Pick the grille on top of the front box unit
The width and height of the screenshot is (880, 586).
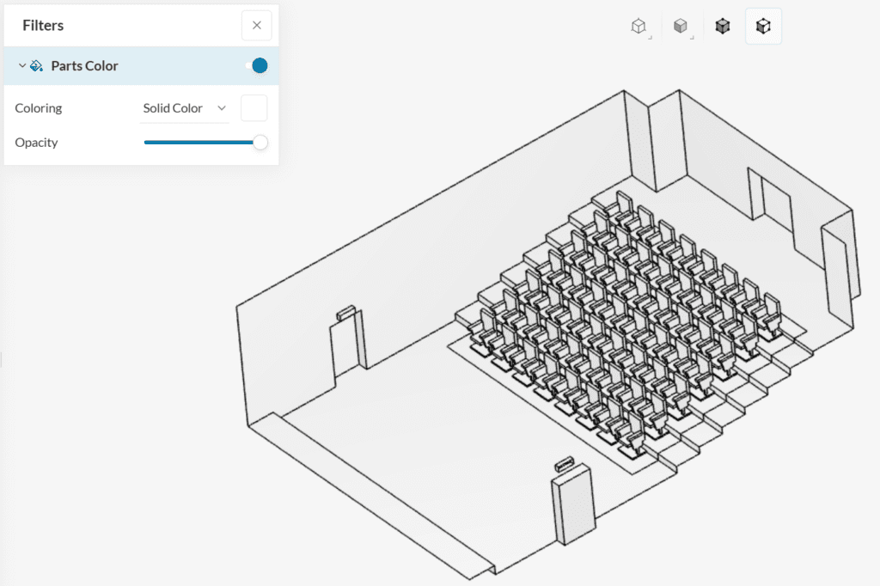(565, 465)
